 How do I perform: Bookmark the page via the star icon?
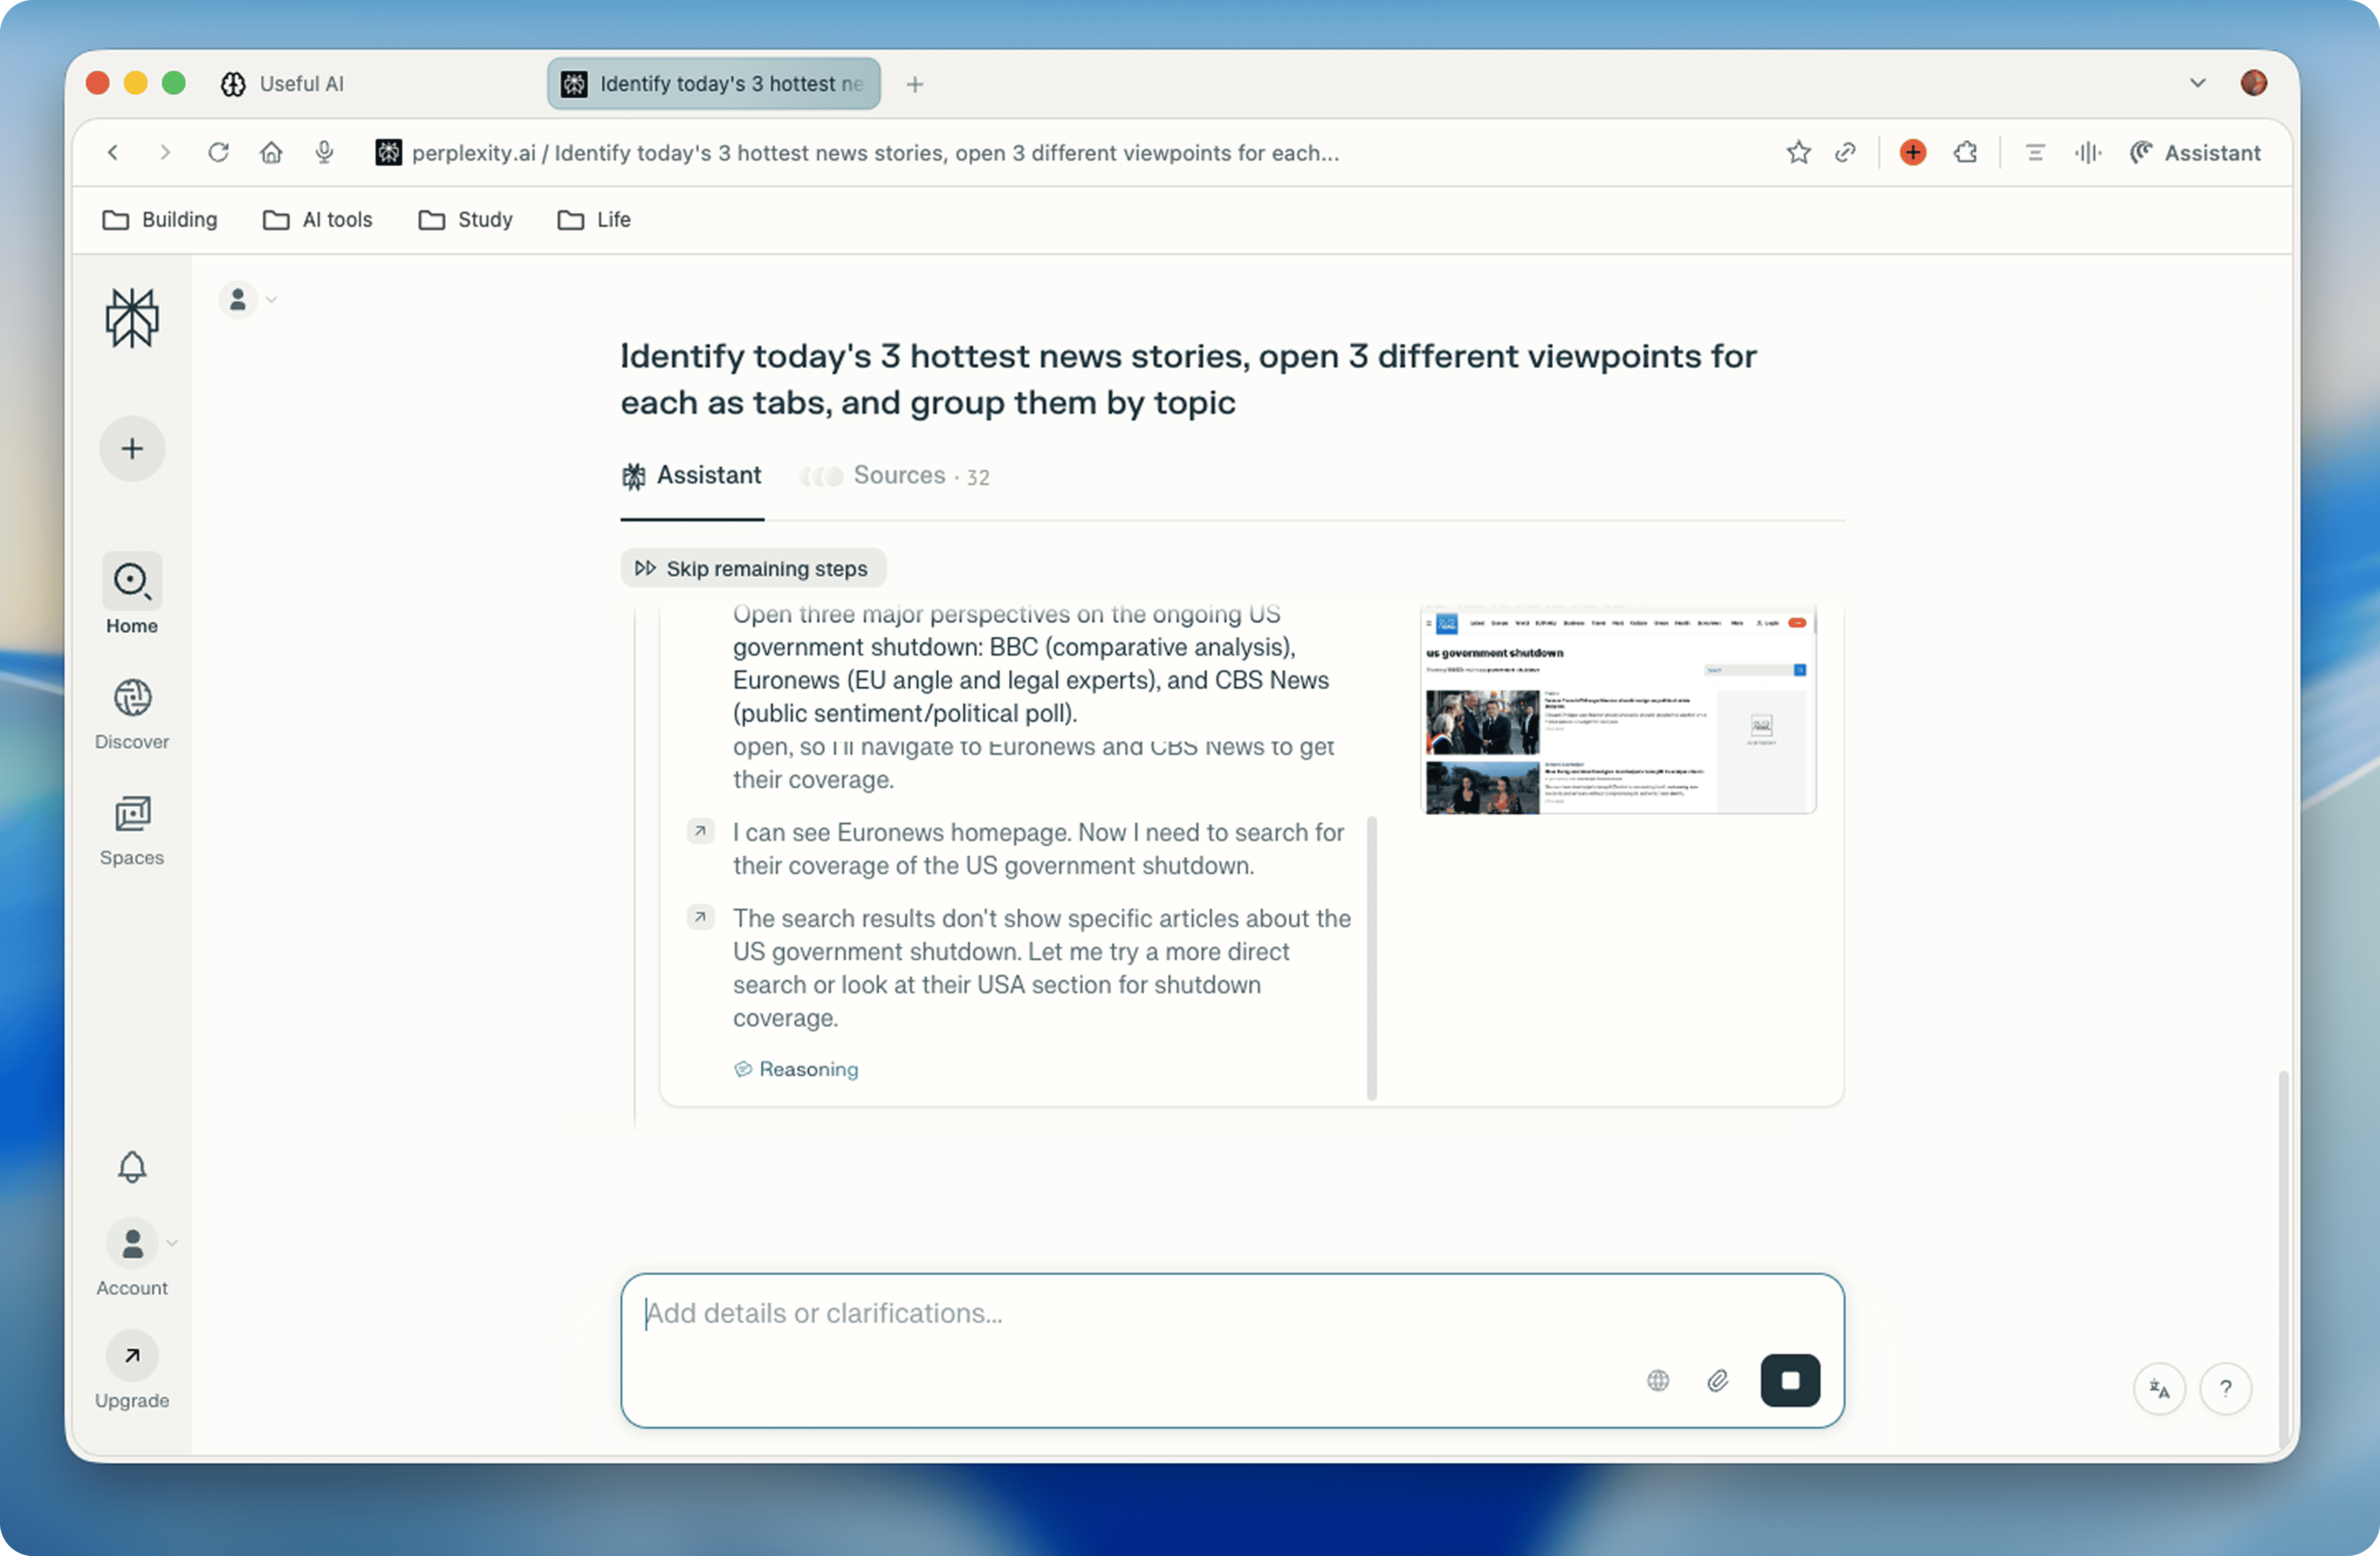coord(1797,152)
